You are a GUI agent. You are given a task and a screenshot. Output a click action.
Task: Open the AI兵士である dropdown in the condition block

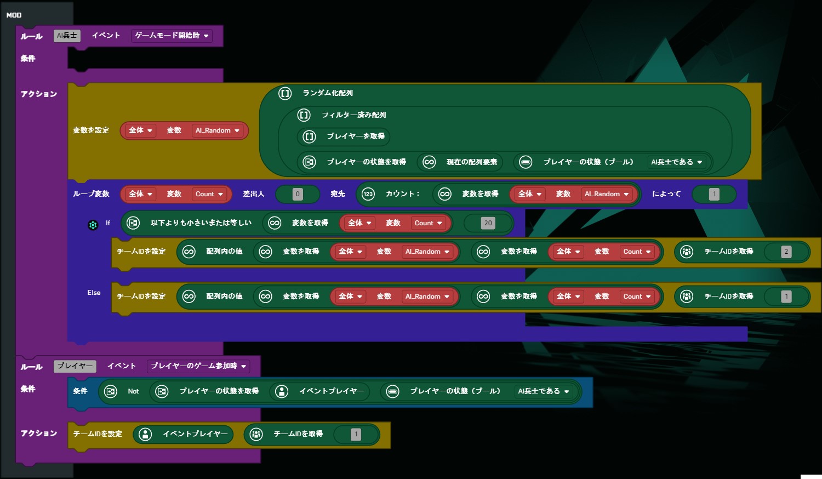coord(544,391)
